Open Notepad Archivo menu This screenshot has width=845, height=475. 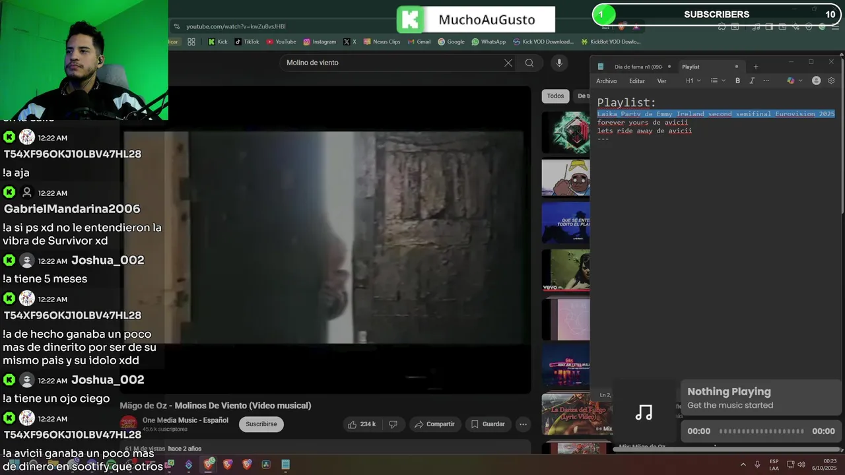pos(606,81)
